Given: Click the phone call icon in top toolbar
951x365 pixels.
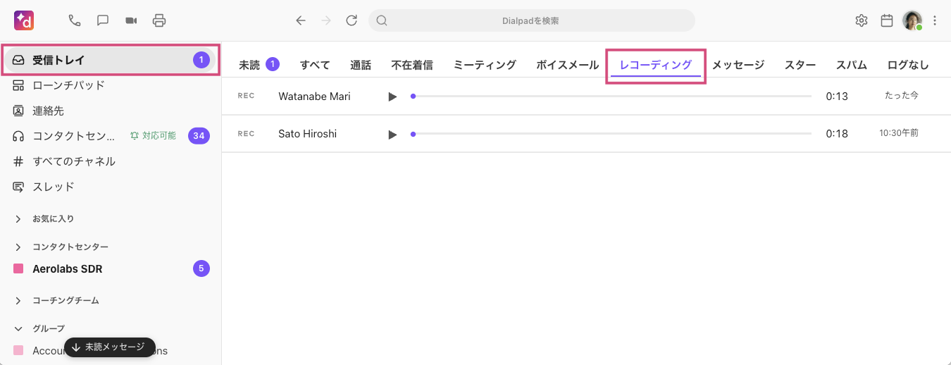Looking at the screenshot, I should pos(75,20).
